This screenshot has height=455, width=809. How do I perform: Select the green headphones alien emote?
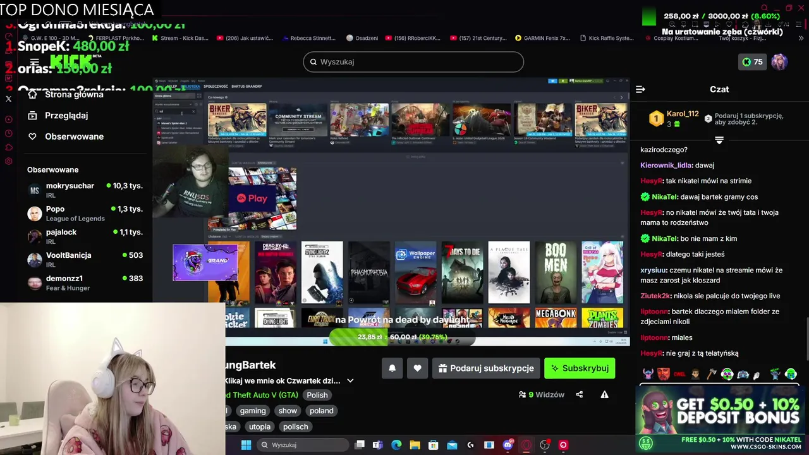coord(727,374)
